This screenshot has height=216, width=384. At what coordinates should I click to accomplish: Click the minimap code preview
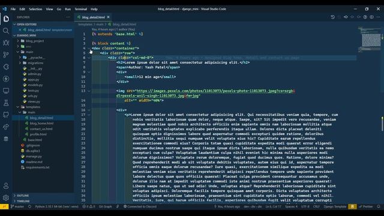pyautogui.click(x=370, y=39)
